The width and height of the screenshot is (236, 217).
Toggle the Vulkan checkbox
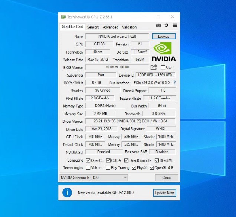point(88,168)
